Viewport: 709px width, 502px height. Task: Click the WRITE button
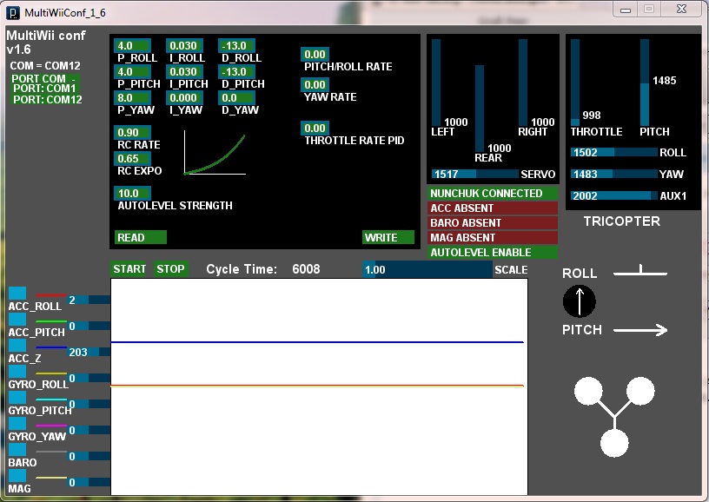tap(388, 237)
